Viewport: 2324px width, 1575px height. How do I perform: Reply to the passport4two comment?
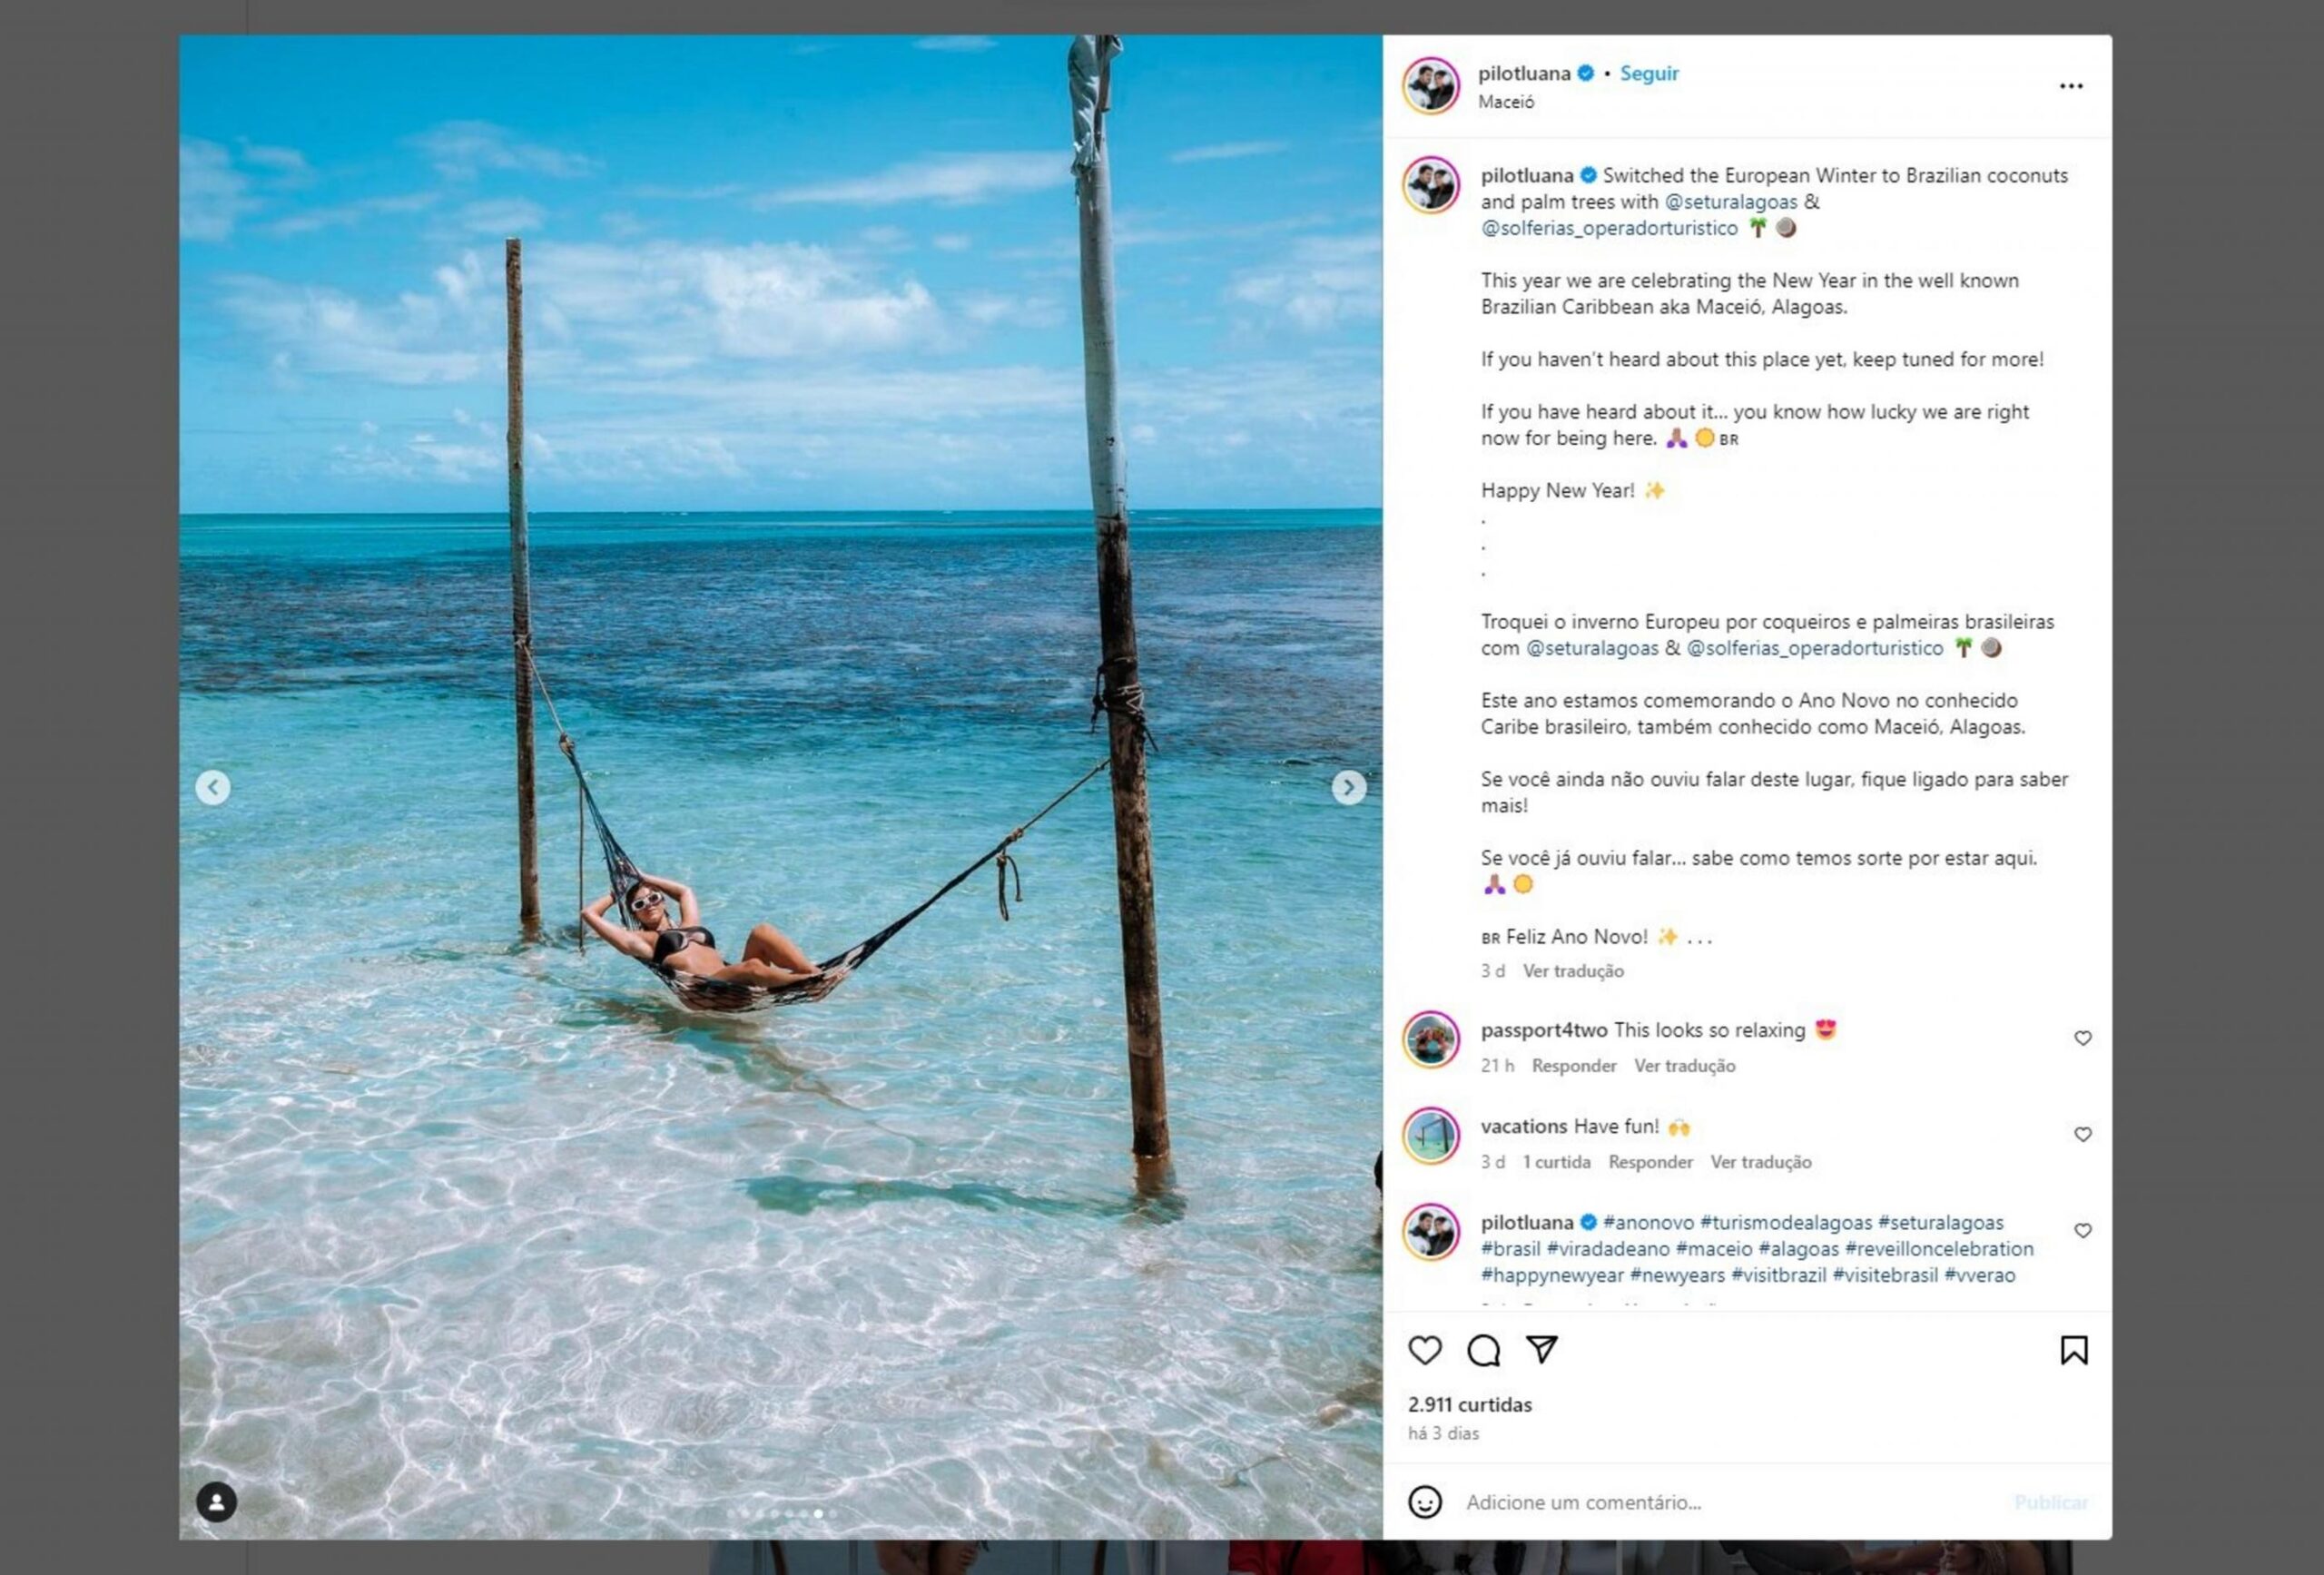(1574, 1066)
